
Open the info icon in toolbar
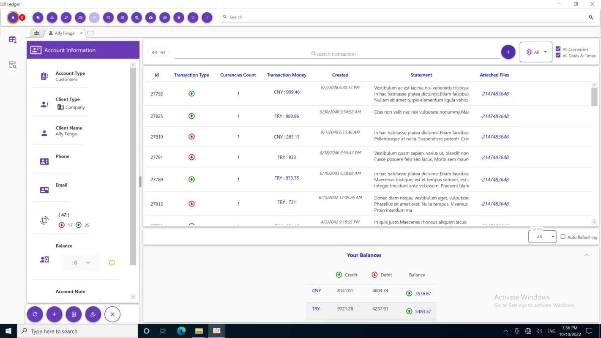coord(207,18)
